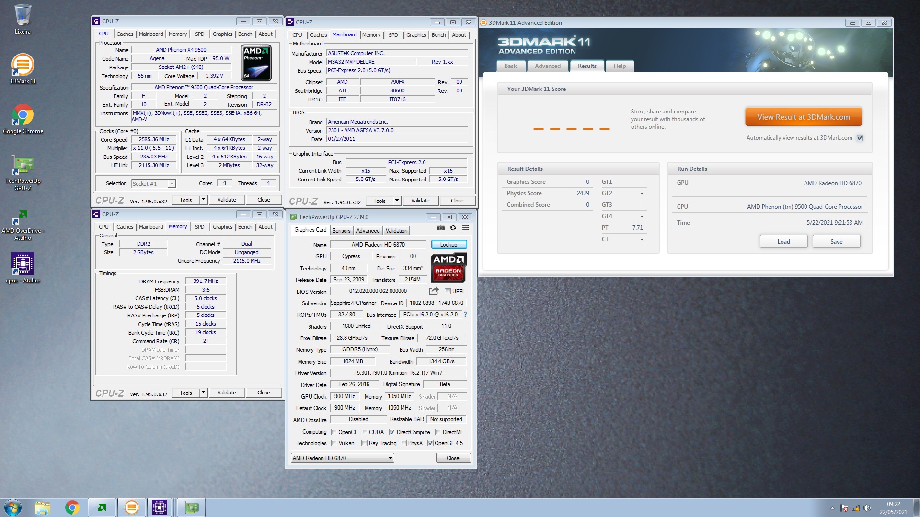Image resolution: width=920 pixels, height=517 pixels.
Task: Open the Socket #1 selection dropdown
Action: 153,183
